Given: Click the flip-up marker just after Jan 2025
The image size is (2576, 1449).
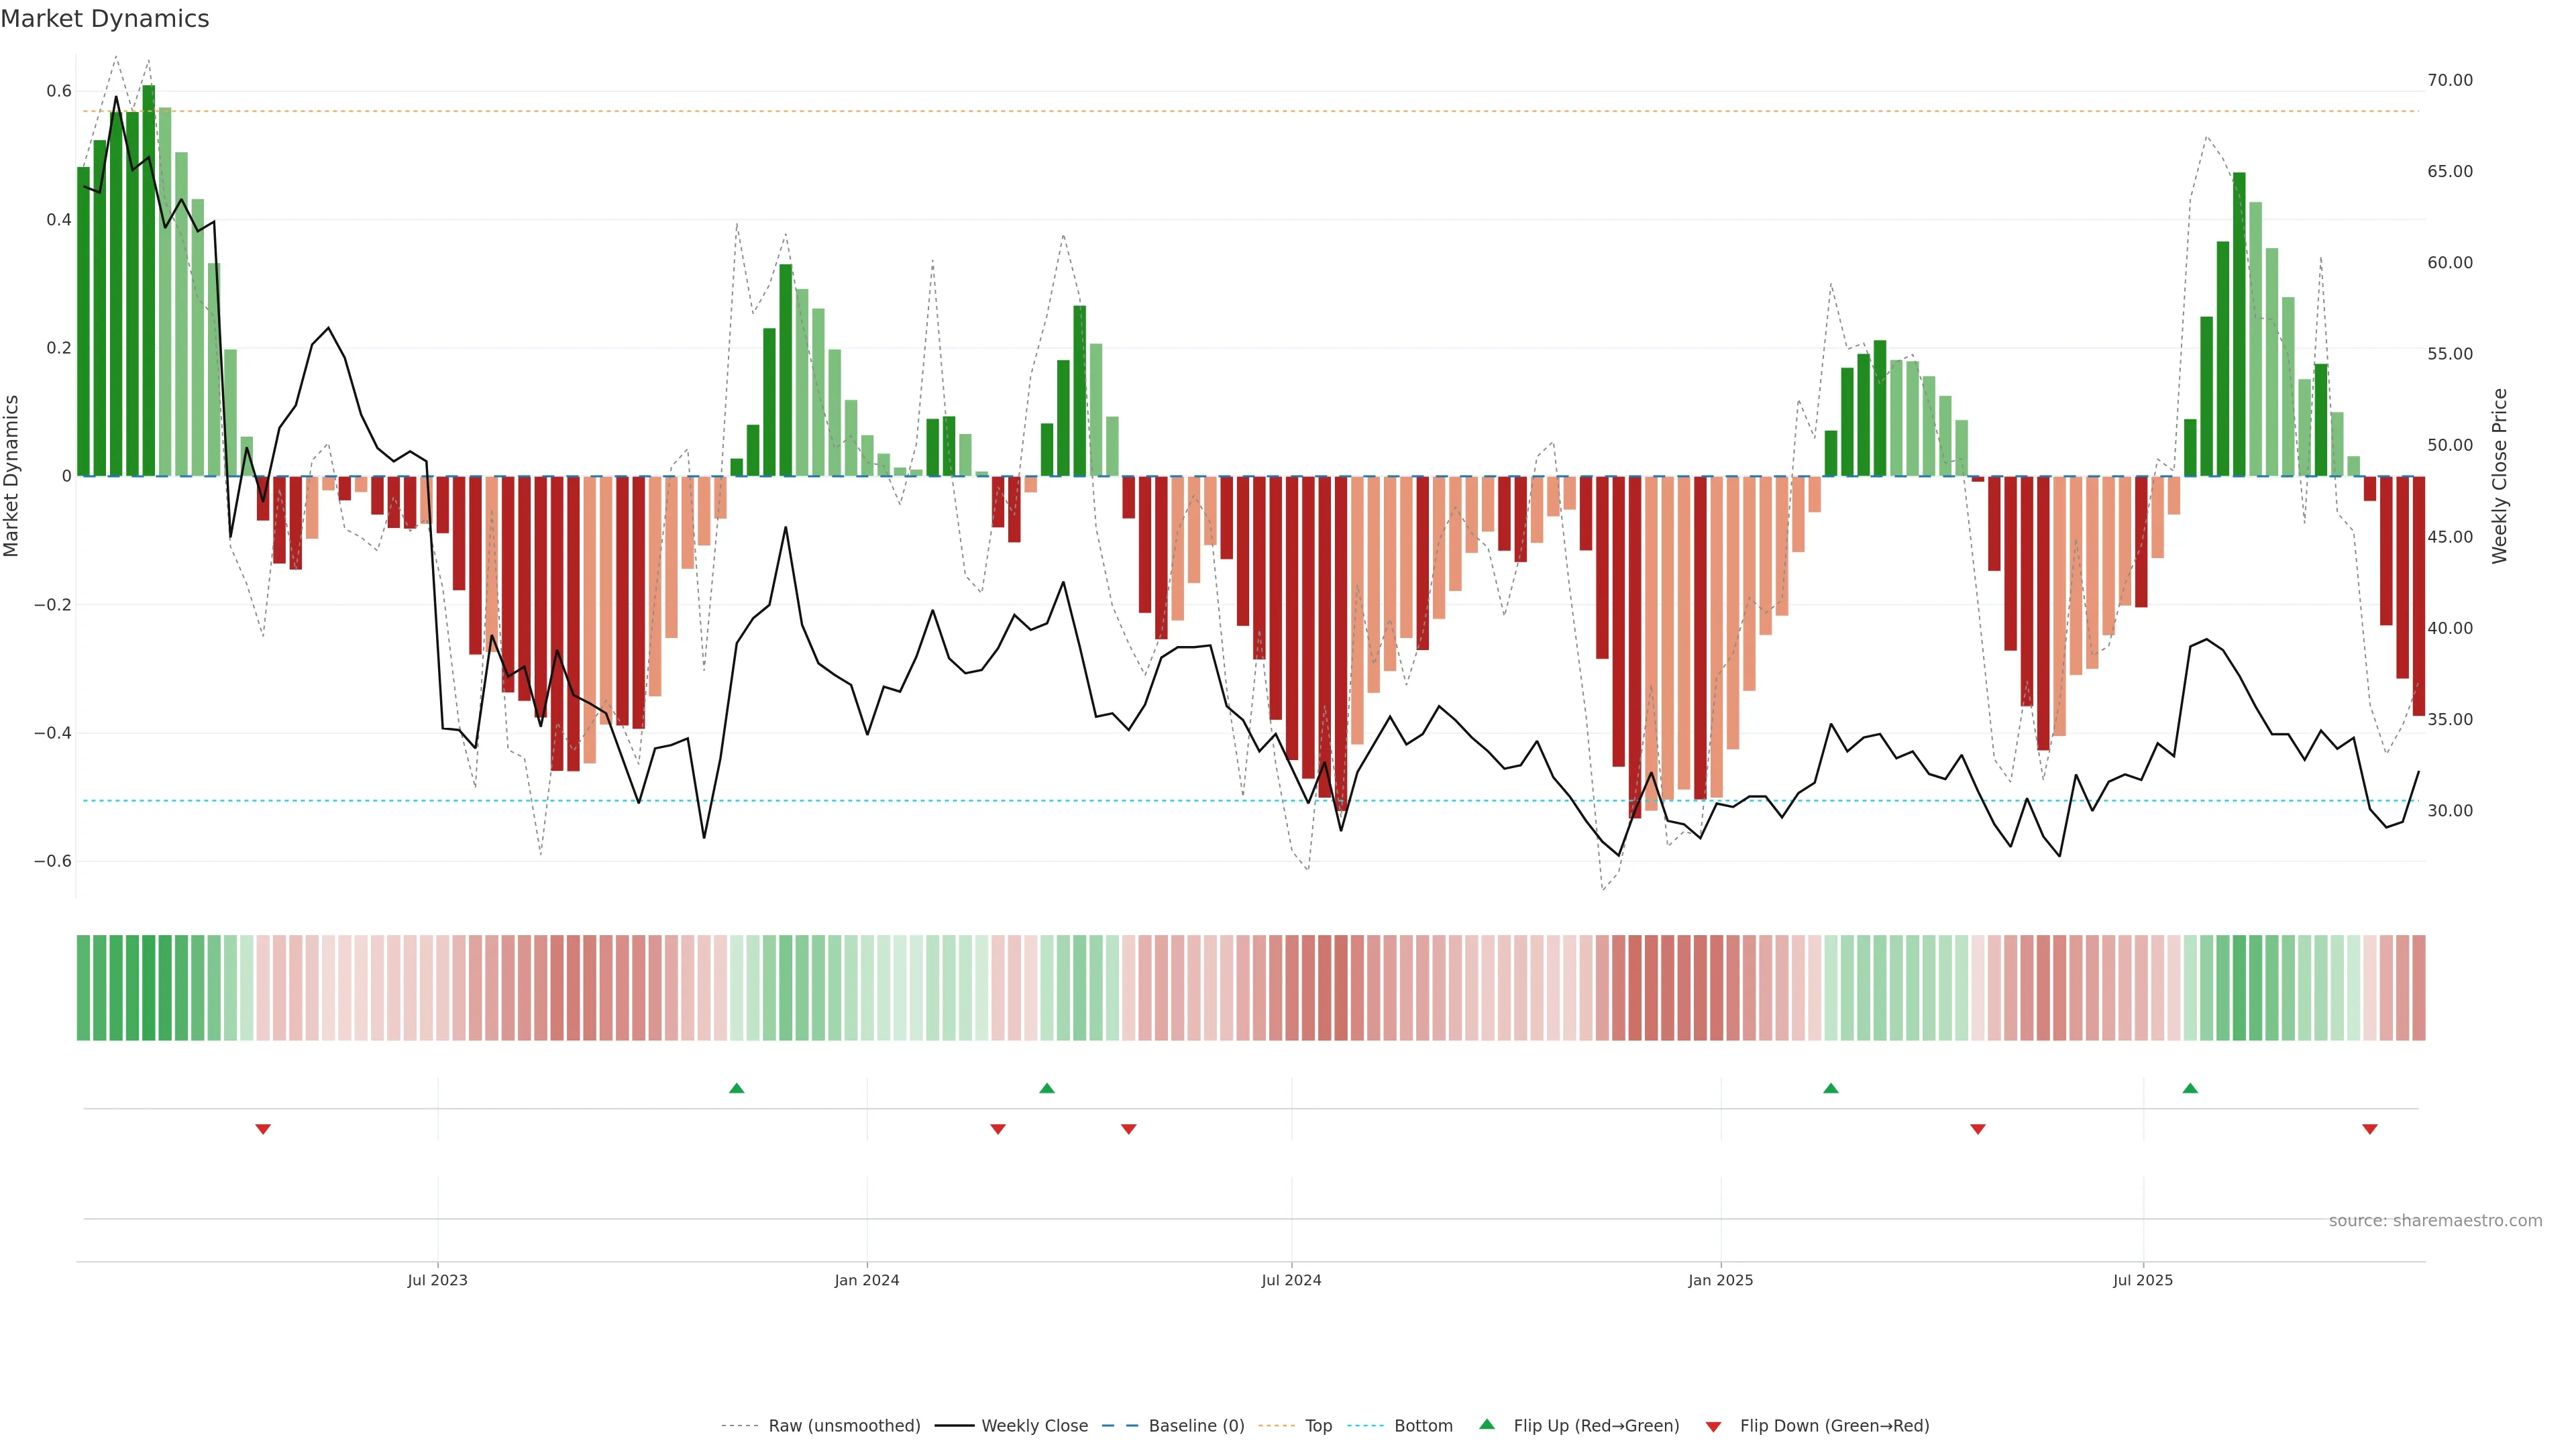Looking at the screenshot, I should tap(1831, 1088).
